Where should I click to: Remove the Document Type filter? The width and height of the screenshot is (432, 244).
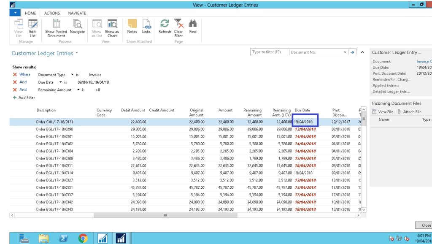15,75
